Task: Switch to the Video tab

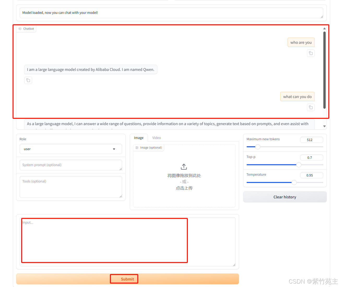Action: [x=157, y=138]
